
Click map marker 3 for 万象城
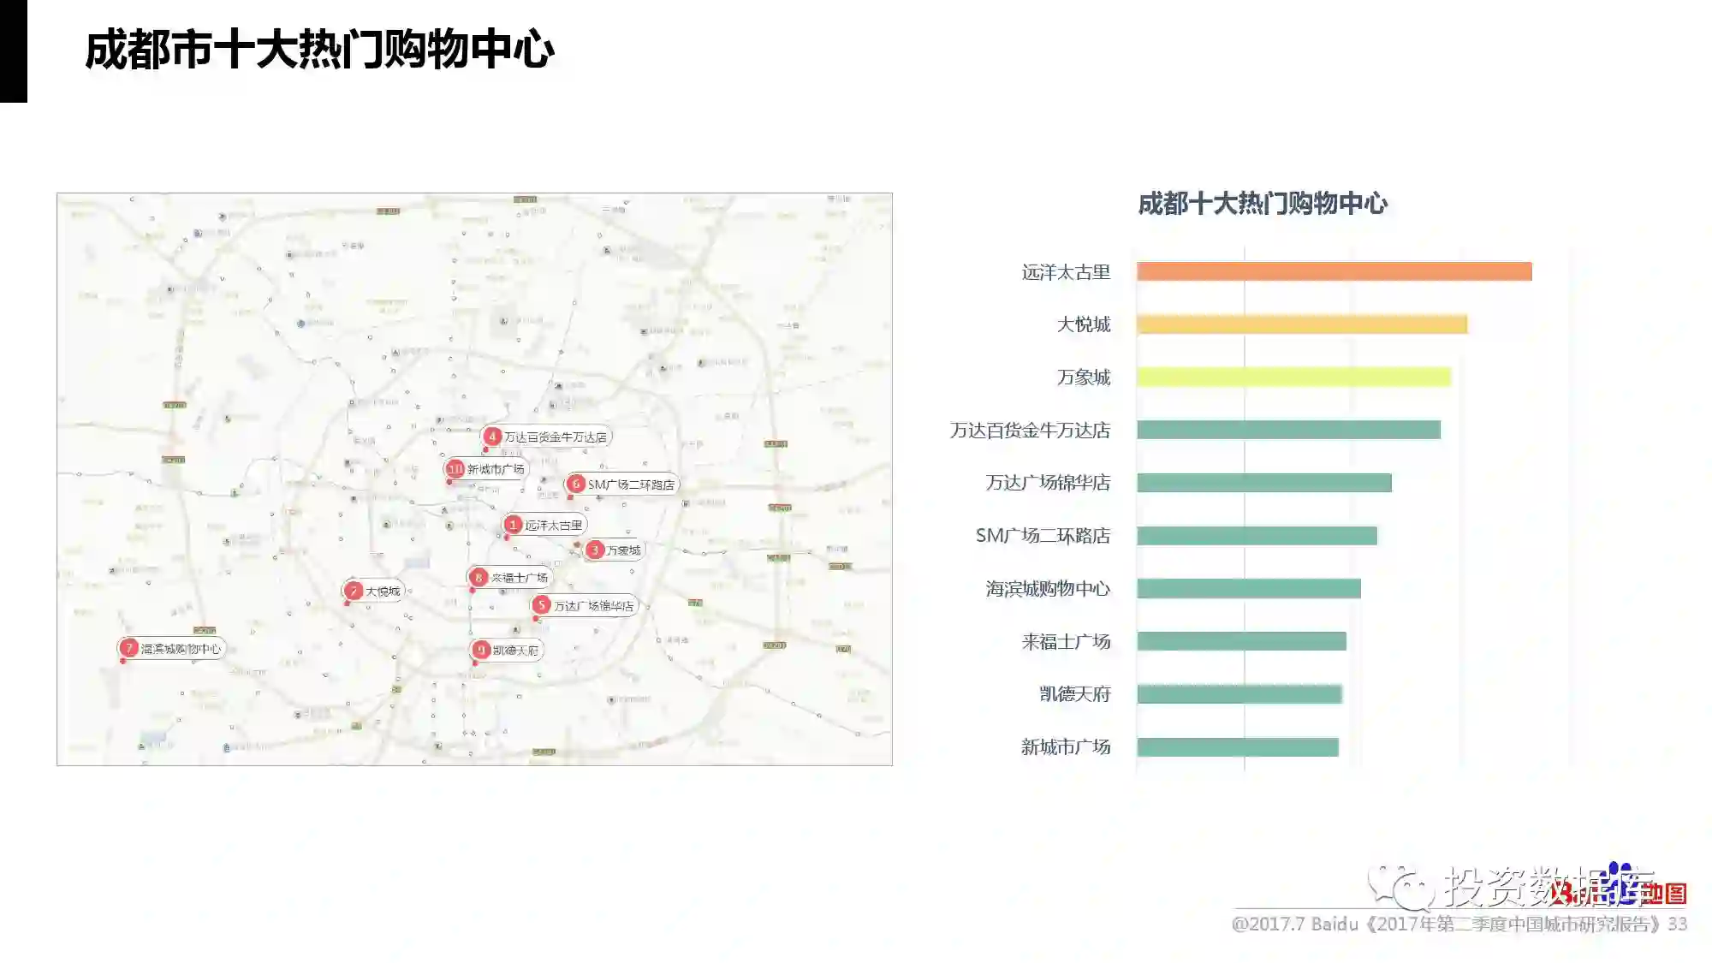click(595, 550)
